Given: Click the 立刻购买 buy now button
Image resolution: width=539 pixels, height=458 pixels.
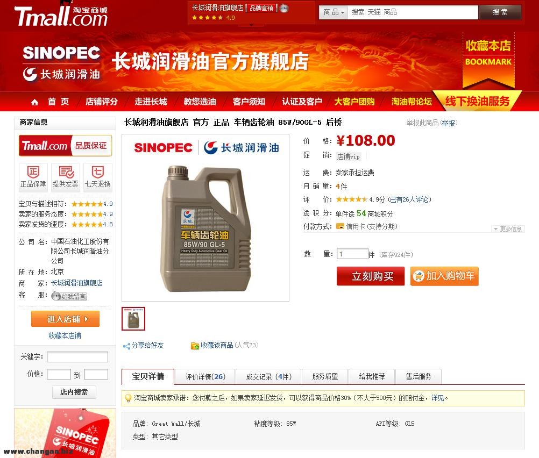Looking at the screenshot, I should pos(371,276).
